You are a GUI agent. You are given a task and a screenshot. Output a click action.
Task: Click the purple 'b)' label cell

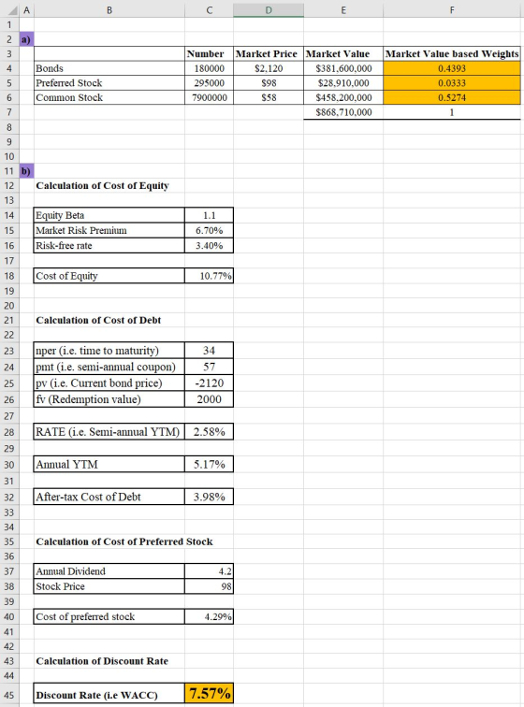[x=26, y=171]
